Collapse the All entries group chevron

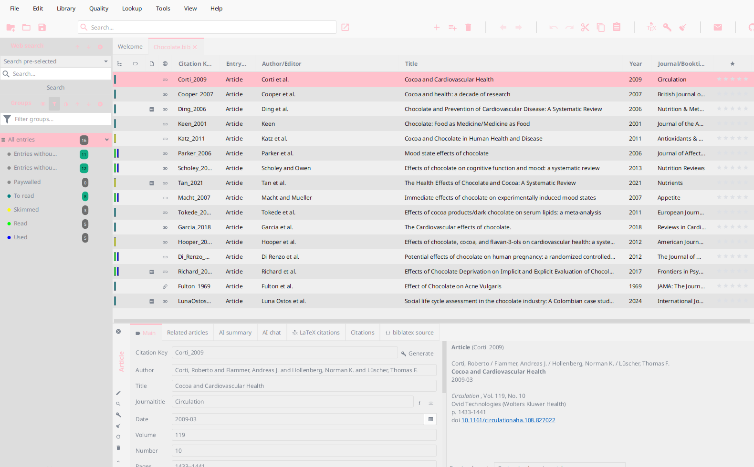(107, 140)
